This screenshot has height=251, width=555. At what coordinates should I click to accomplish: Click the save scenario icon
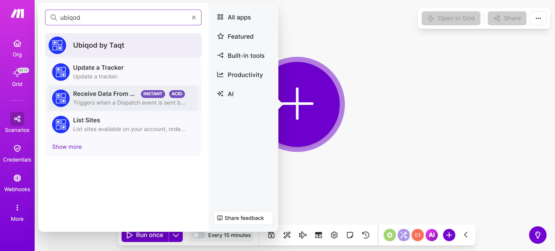271,235
